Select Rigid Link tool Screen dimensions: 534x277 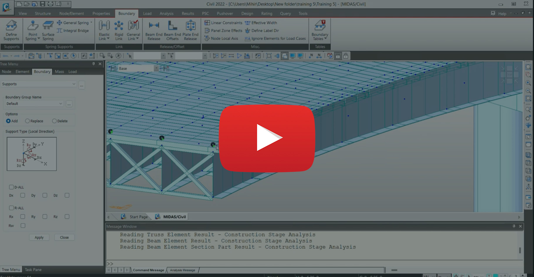tap(119, 30)
